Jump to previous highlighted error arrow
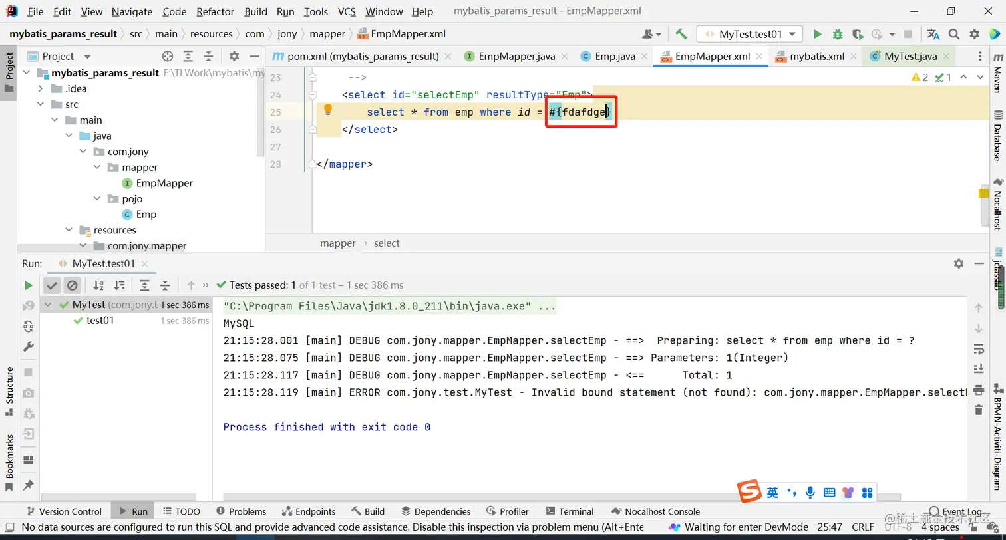The height and width of the screenshot is (540, 1006). pyautogui.click(x=963, y=78)
